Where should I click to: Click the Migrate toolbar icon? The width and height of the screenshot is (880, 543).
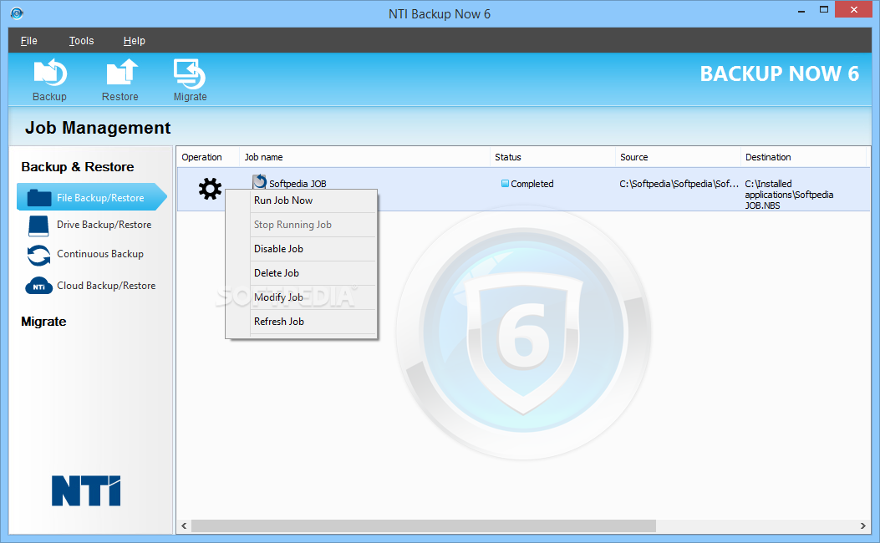point(190,74)
